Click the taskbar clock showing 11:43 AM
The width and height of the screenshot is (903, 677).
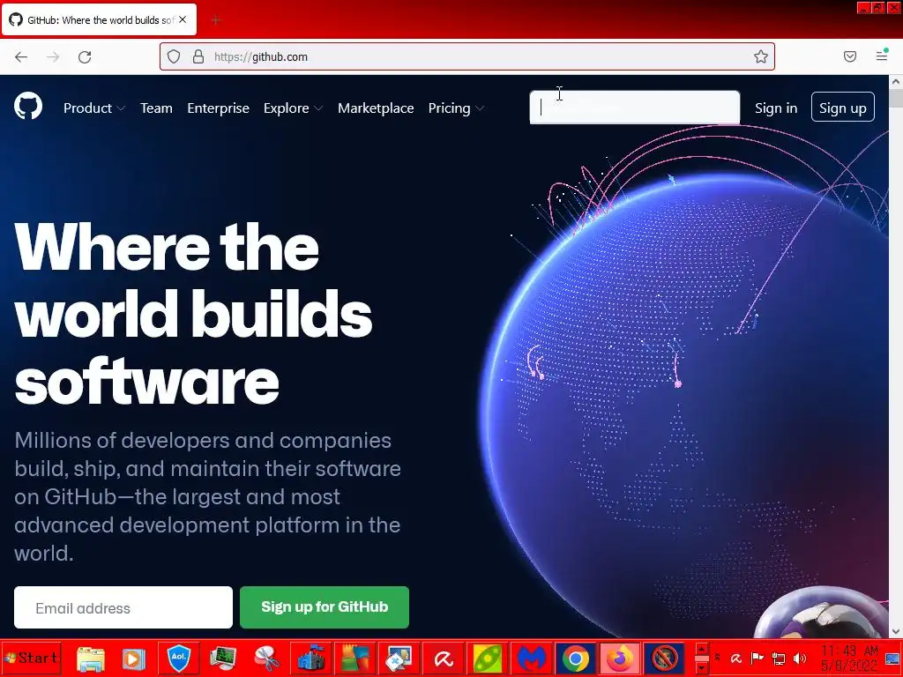[x=849, y=658]
